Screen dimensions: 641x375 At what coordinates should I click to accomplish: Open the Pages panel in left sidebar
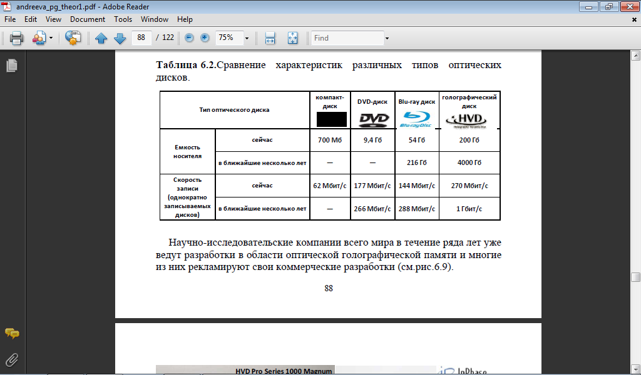click(12, 65)
